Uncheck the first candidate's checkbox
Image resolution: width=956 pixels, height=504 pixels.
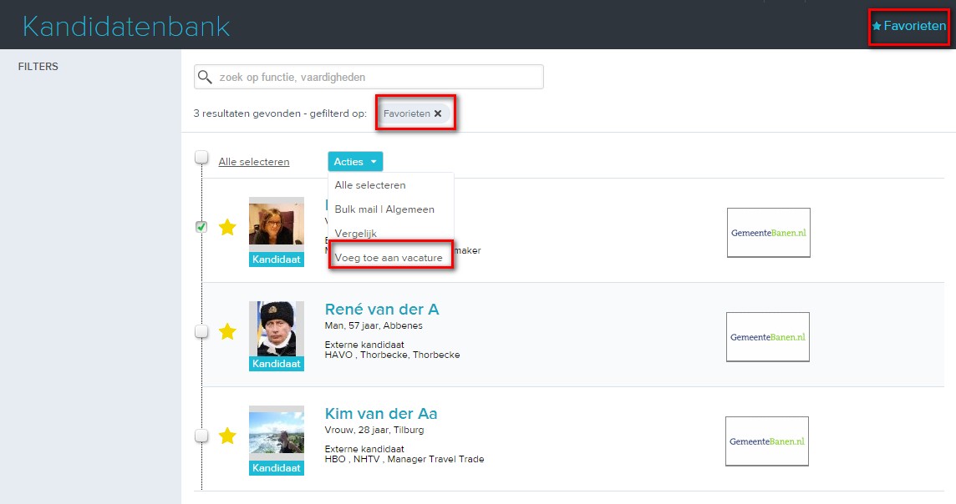(x=201, y=226)
